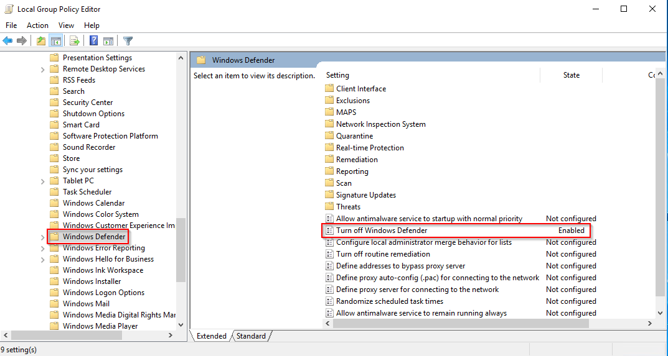Select the Windows Media Player folder
The image size is (668, 356).
(x=100, y=326)
